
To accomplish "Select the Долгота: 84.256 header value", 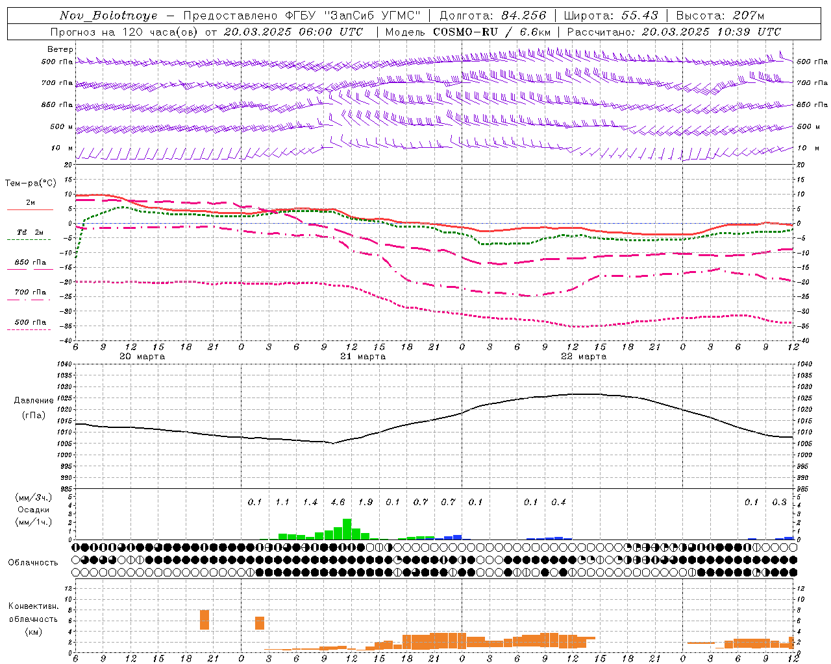I will click(x=493, y=16).
